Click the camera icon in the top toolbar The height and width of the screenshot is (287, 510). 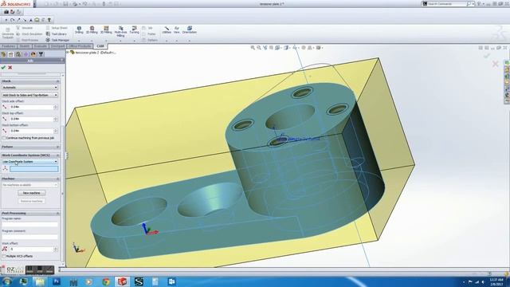pos(6,12)
